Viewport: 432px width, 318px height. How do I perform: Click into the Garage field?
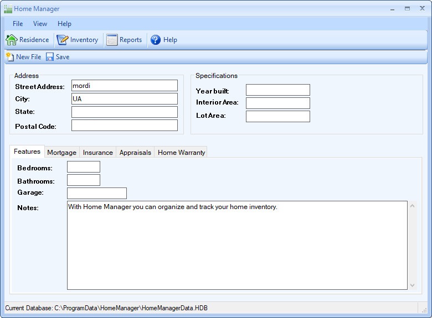point(97,194)
